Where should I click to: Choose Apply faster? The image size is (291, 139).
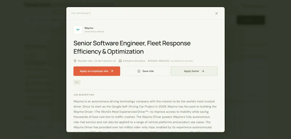click(194, 71)
